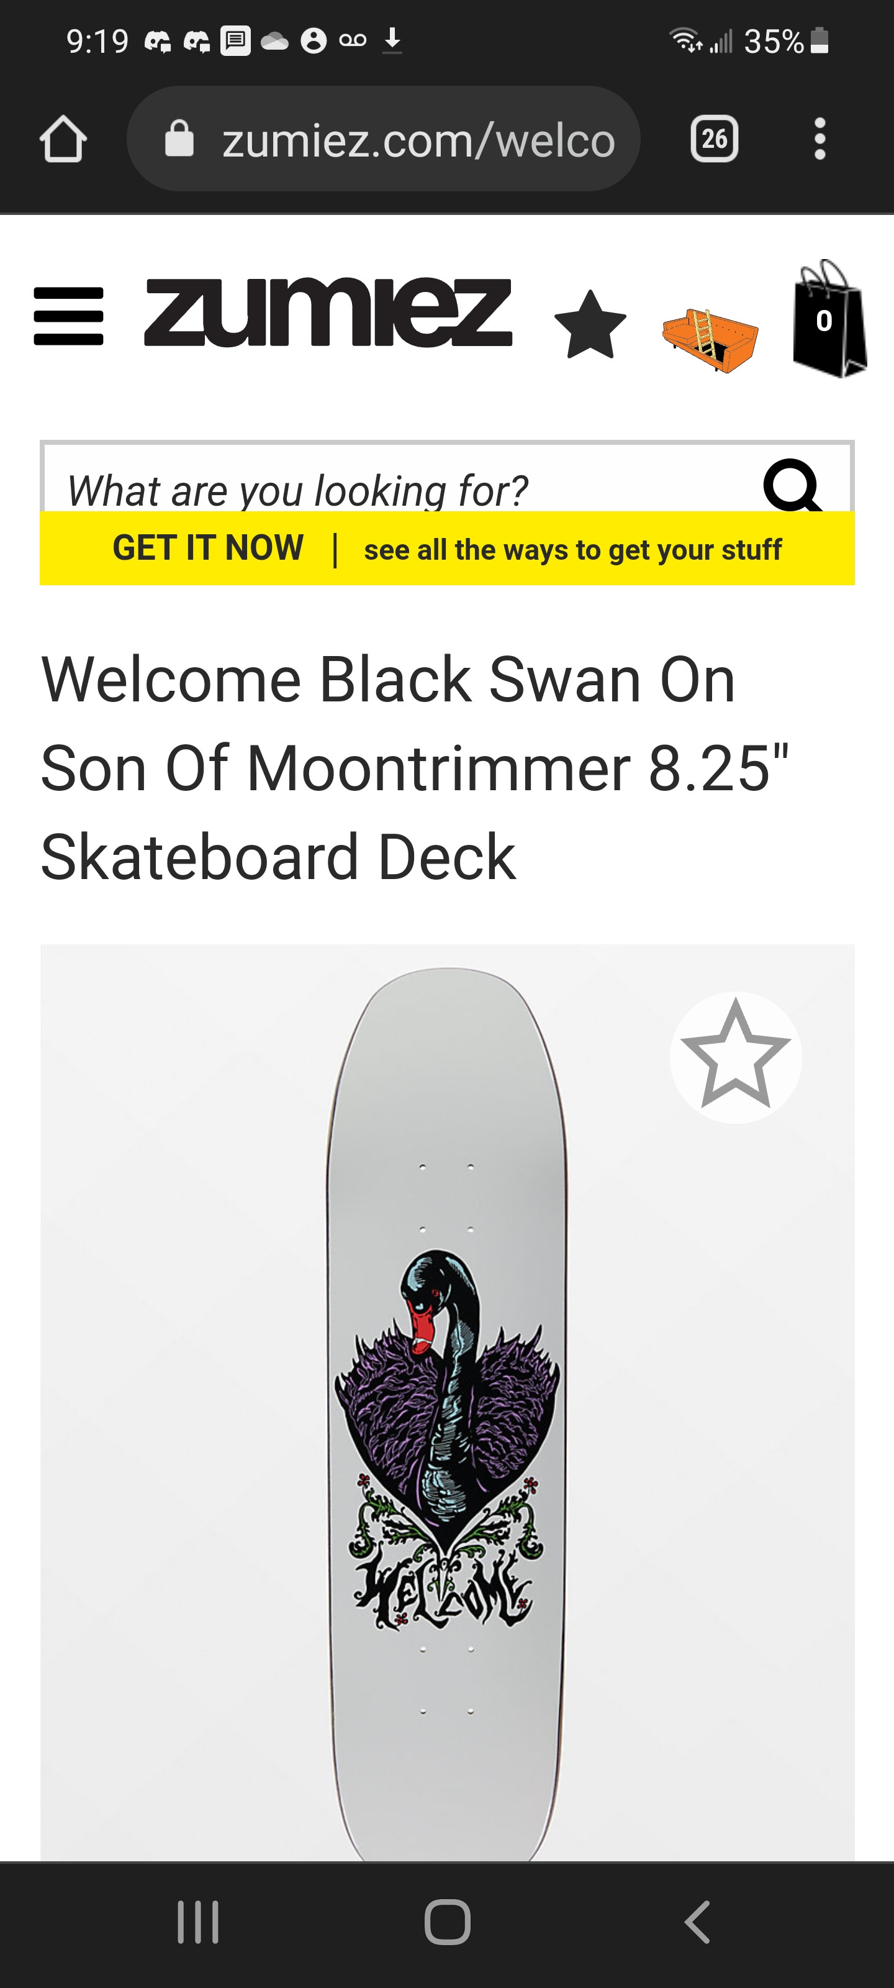Open the tab switcher showing 26

[x=713, y=140]
